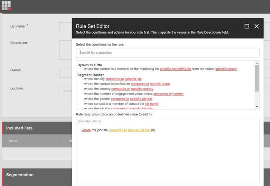Edit 'specific job title' in rule description

point(139,130)
